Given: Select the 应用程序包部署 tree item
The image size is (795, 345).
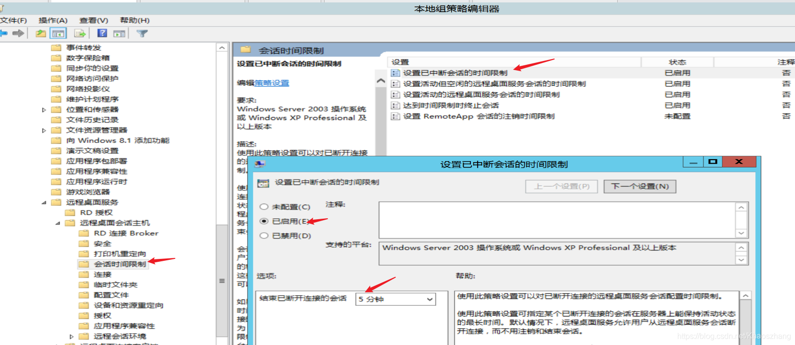Looking at the screenshot, I should pos(96,161).
